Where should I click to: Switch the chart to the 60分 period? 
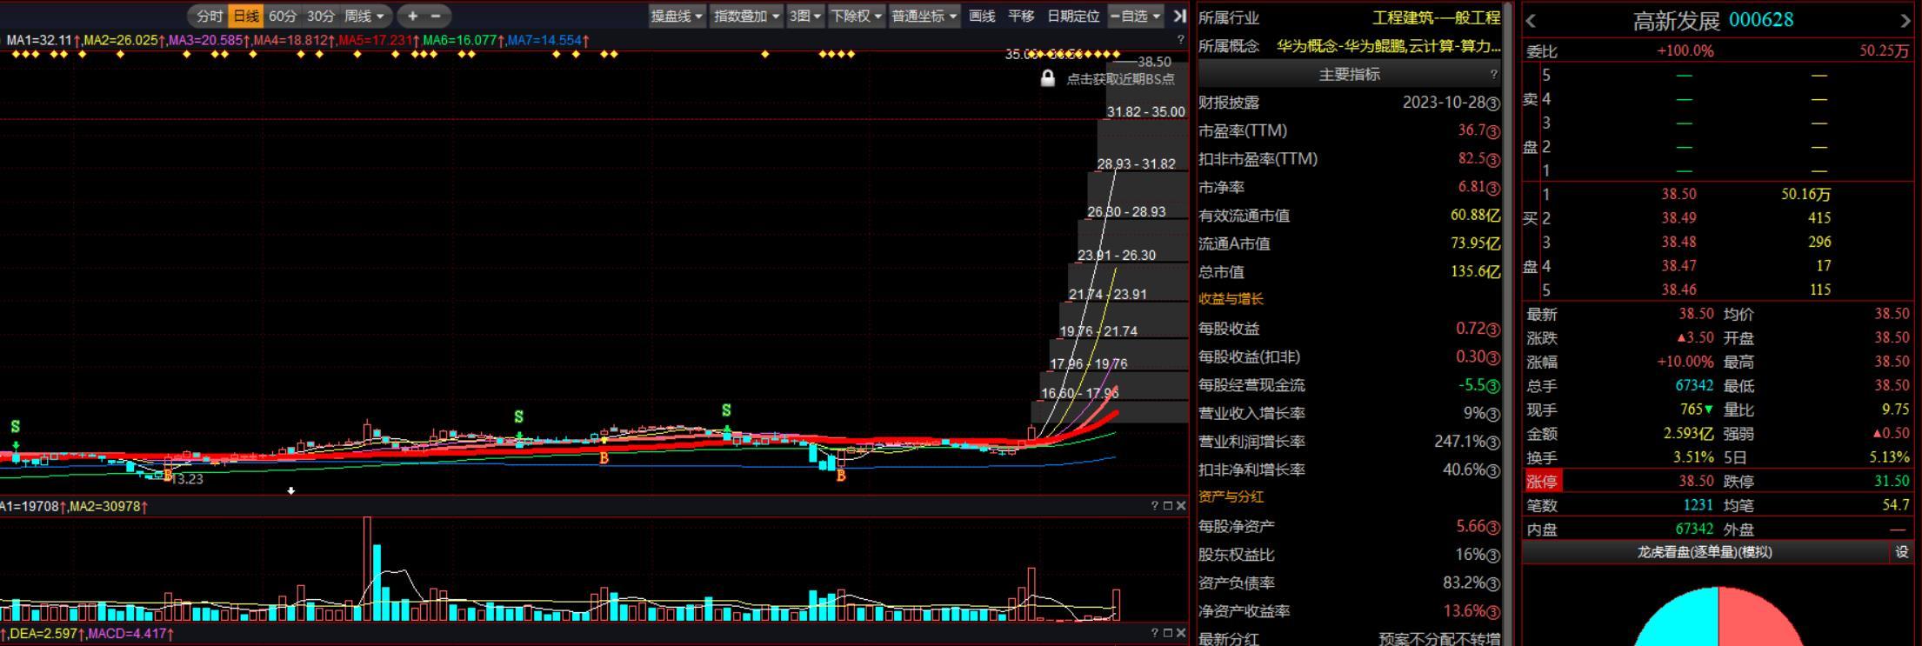(x=283, y=16)
